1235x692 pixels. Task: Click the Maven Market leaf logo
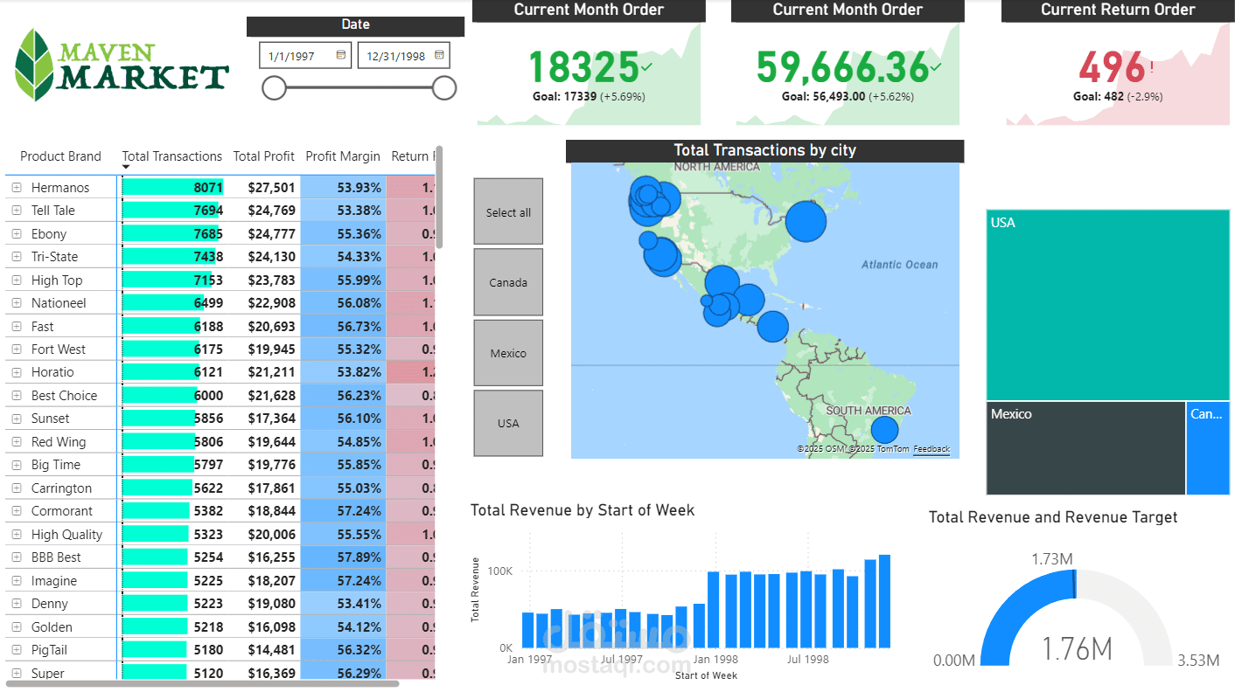click(x=36, y=64)
